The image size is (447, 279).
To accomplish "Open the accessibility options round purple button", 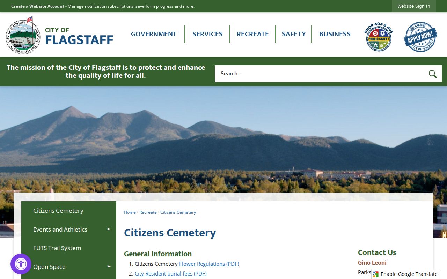I will coord(21,264).
